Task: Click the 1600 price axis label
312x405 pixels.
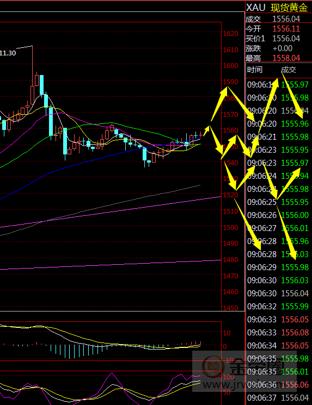Action: [230, 66]
